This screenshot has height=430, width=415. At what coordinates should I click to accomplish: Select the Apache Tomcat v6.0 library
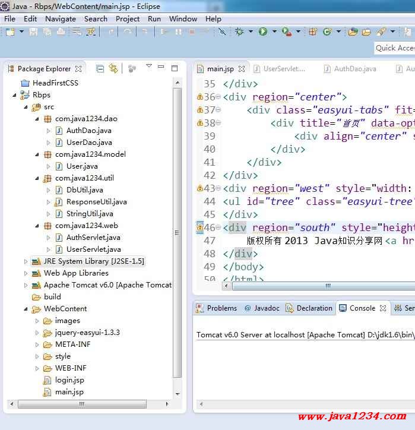tap(107, 285)
